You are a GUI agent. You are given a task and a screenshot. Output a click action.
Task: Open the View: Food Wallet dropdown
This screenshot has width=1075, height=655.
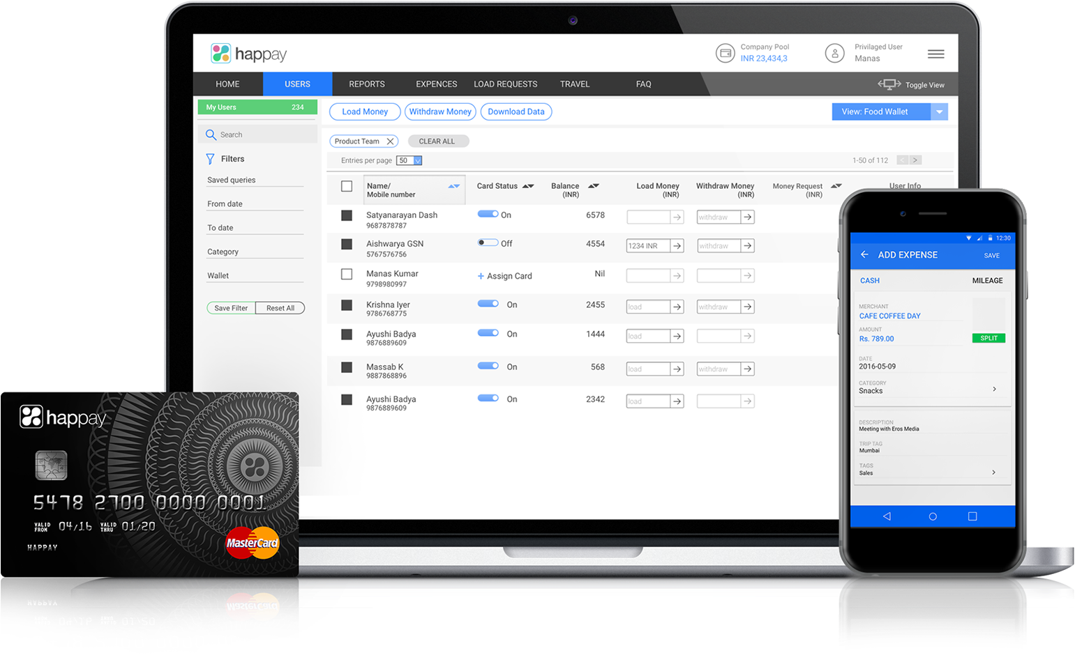click(939, 111)
